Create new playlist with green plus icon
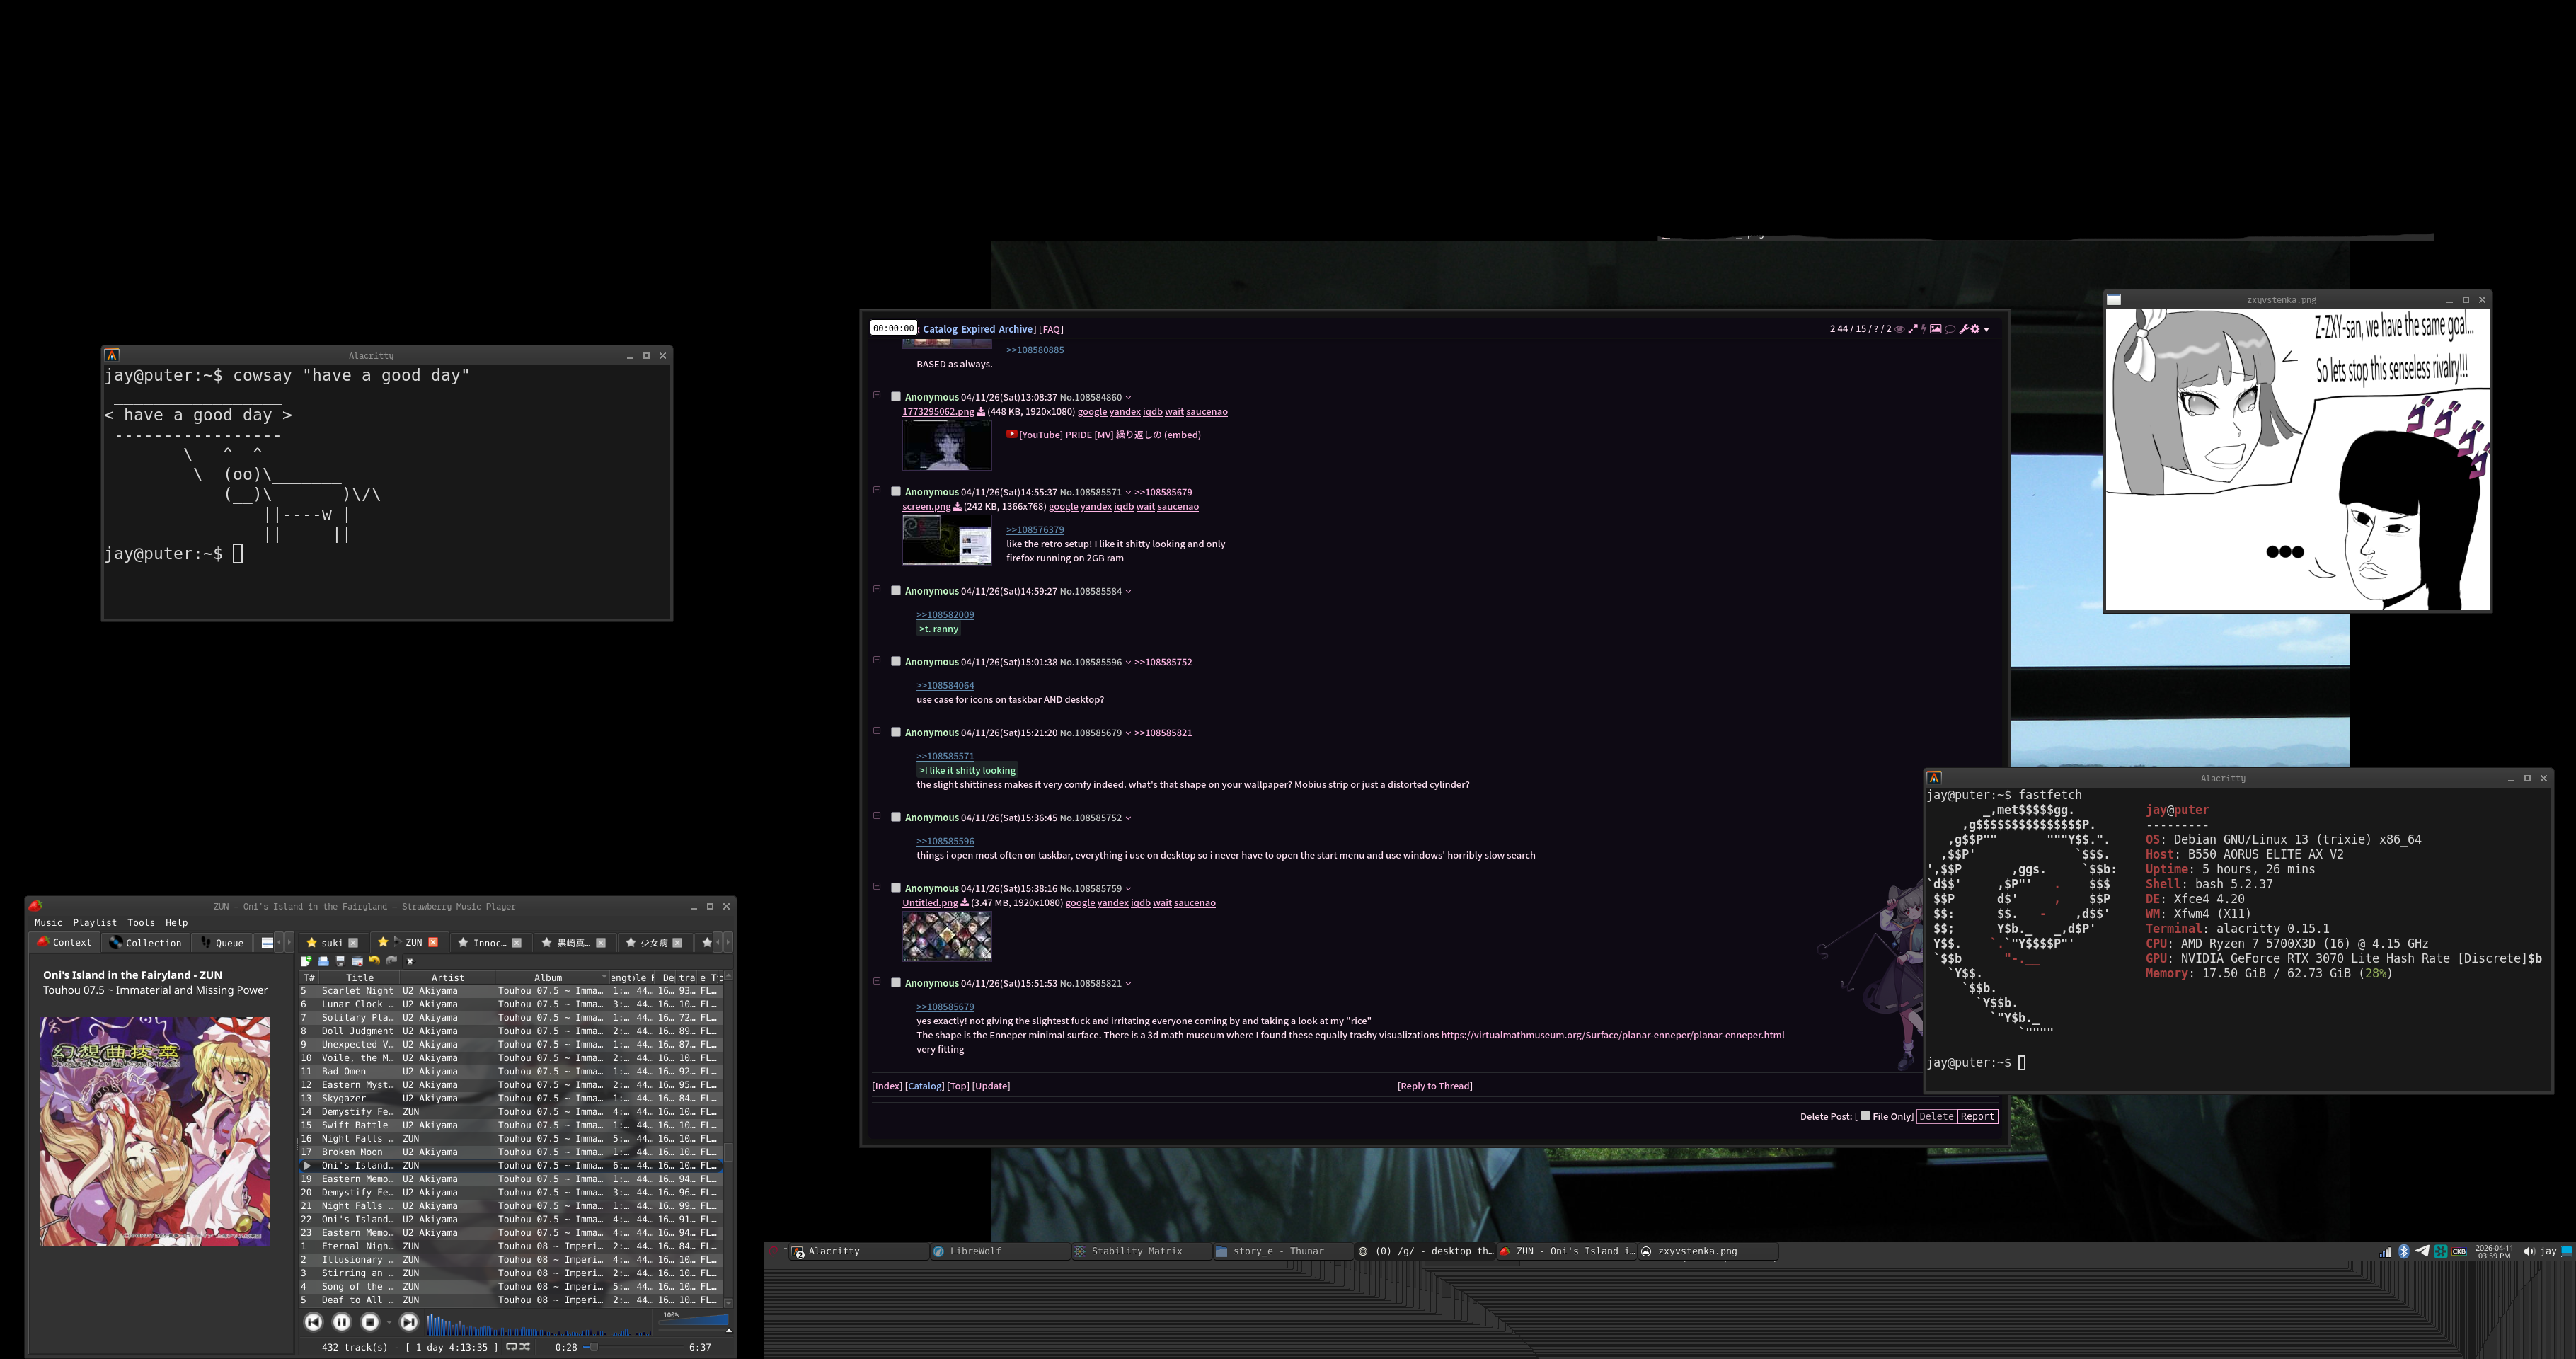 [306, 961]
